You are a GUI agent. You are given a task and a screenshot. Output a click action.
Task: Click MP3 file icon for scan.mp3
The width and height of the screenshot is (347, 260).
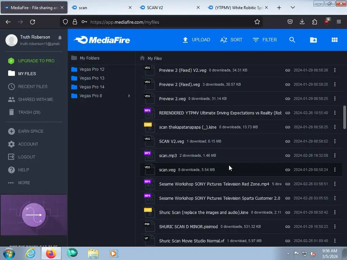[x=149, y=155]
